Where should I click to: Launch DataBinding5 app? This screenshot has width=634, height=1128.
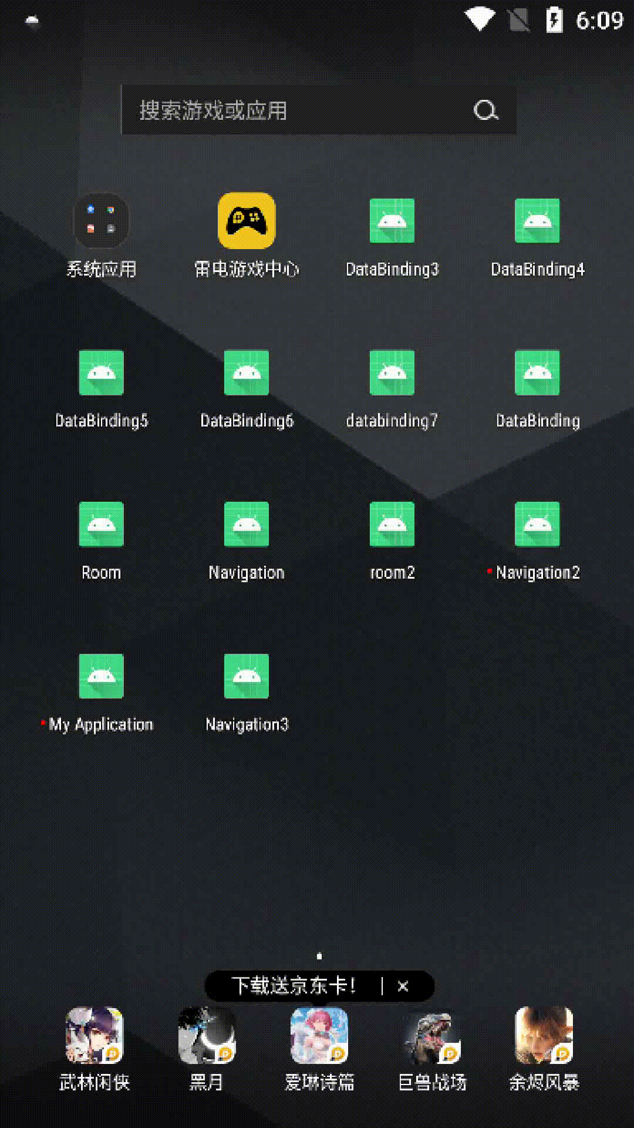[101, 372]
